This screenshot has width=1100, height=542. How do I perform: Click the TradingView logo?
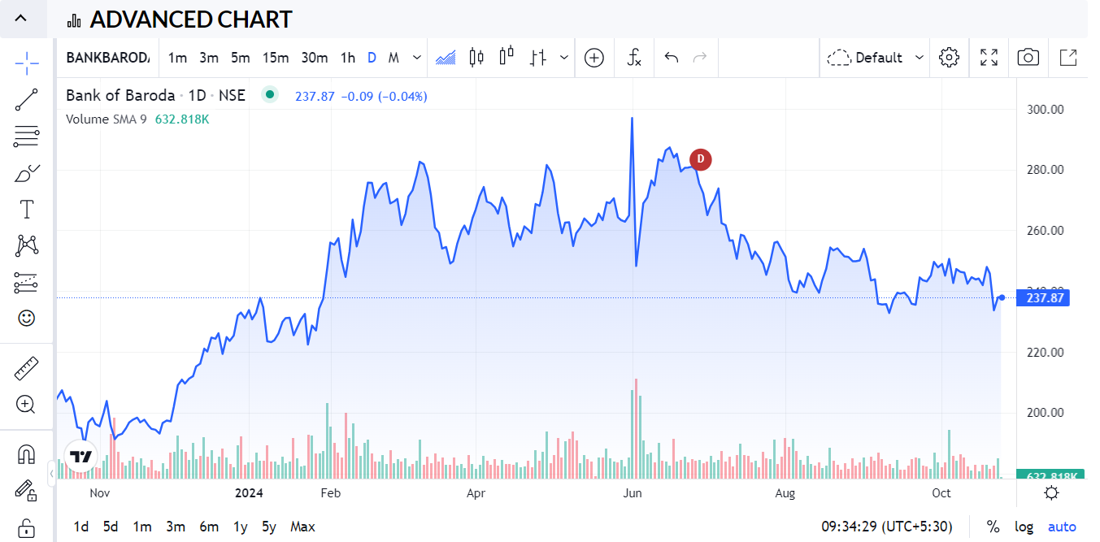click(x=80, y=456)
